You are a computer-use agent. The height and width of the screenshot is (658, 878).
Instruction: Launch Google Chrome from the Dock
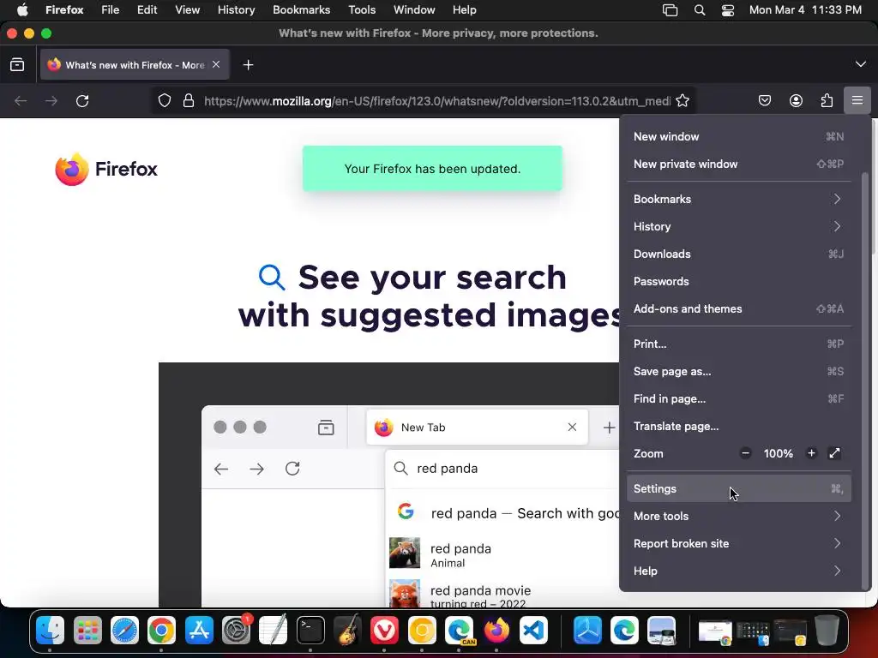(x=161, y=631)
